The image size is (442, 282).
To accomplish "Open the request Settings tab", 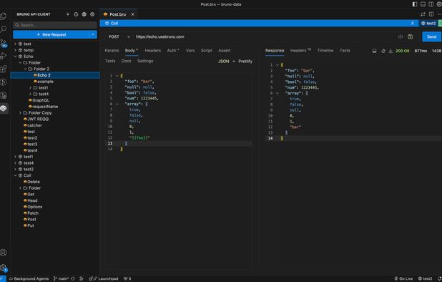I will pos(145,61).
